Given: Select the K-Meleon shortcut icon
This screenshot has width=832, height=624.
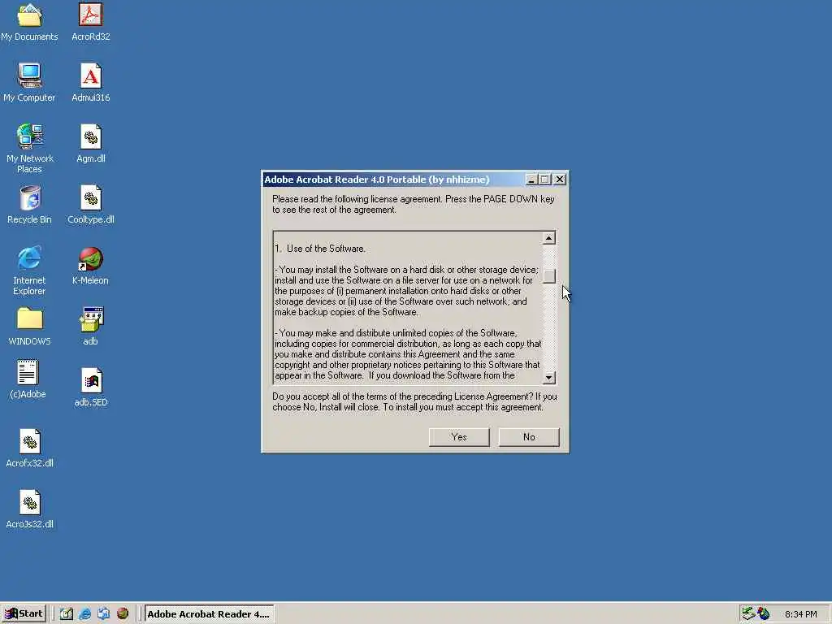Looking at the screenshot, I should point(91,266).
